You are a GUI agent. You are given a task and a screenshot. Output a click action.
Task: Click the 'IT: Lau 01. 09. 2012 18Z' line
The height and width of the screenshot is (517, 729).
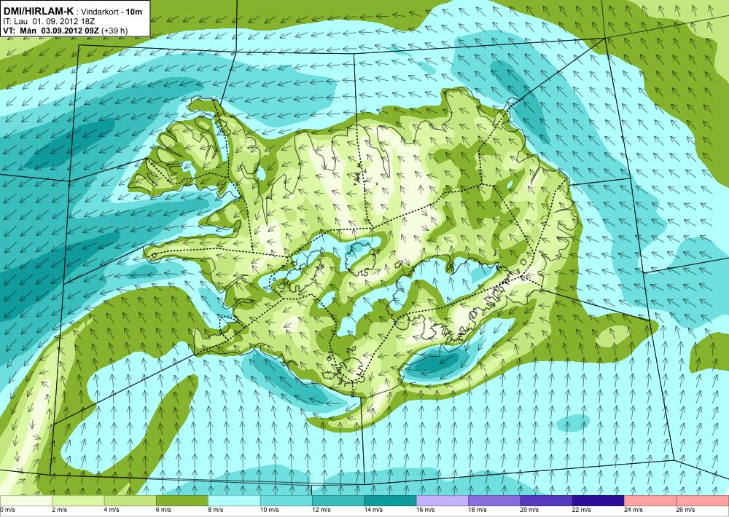pos(50,21)
